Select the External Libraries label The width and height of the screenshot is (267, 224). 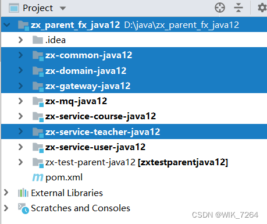click(67, 193)
